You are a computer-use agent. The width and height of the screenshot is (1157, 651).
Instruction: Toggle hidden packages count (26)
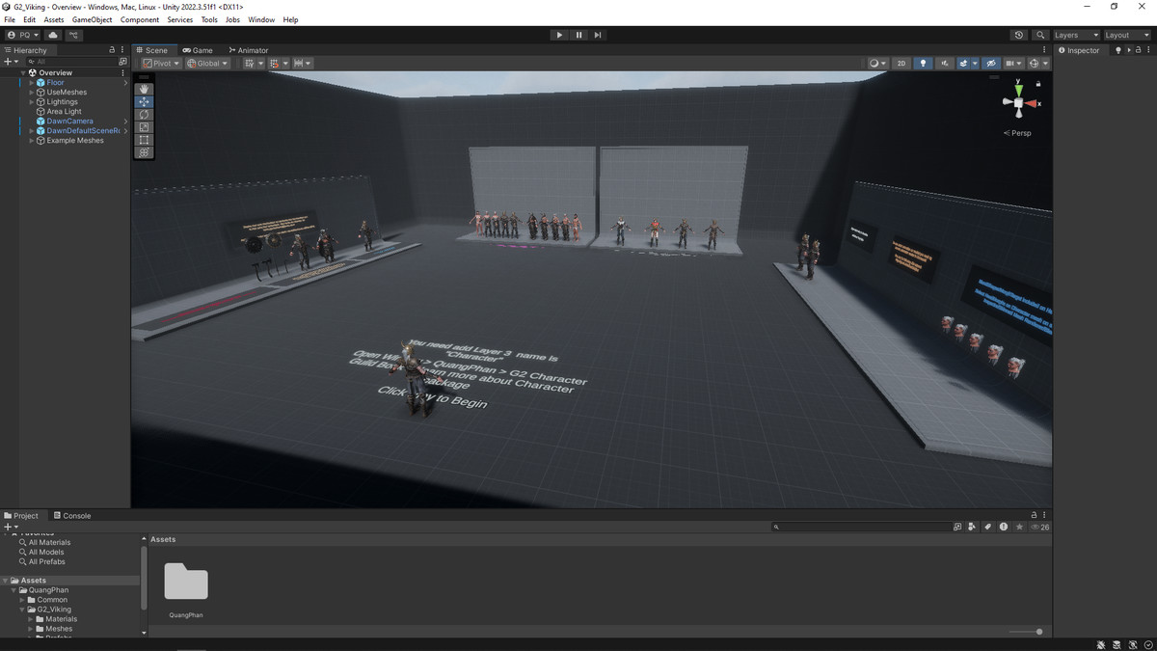pos(1039,527)
